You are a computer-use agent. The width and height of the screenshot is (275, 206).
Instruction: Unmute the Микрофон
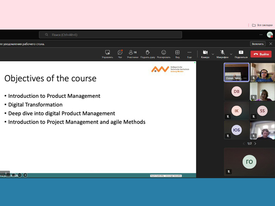222,54
